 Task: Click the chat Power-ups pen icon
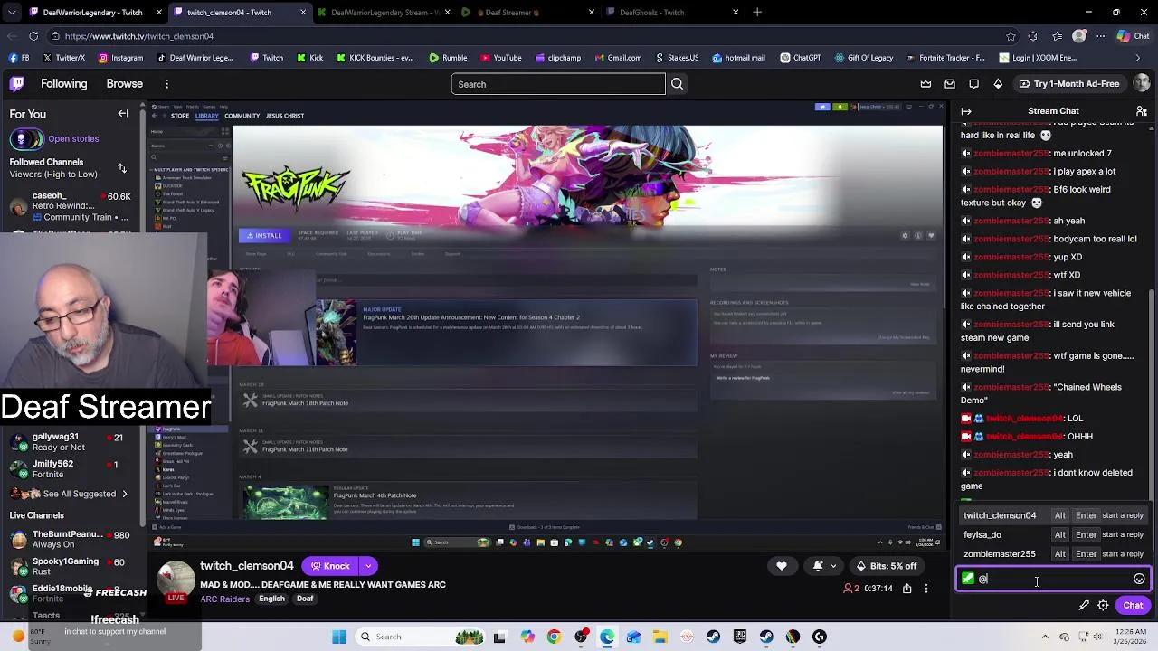[x=1084, y=605]
